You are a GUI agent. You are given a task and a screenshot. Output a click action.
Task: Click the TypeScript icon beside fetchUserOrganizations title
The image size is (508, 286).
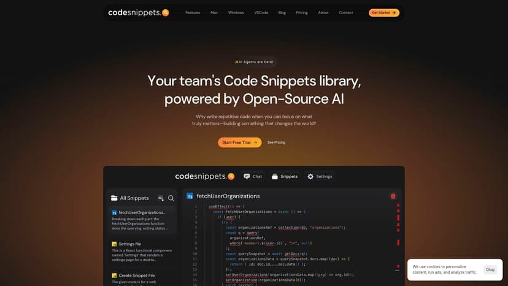coord(190,196)
